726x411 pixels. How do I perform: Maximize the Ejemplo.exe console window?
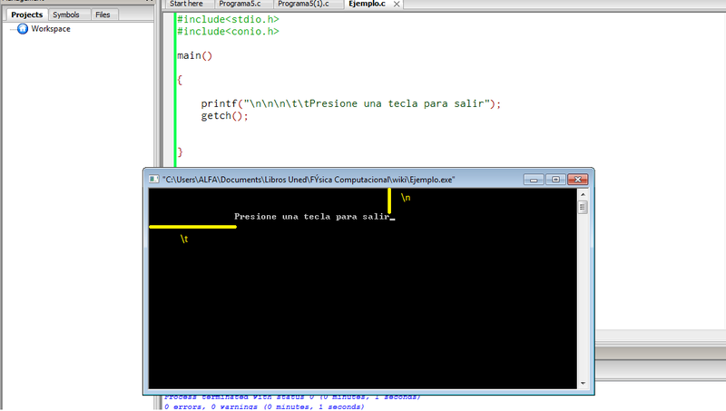555,180
